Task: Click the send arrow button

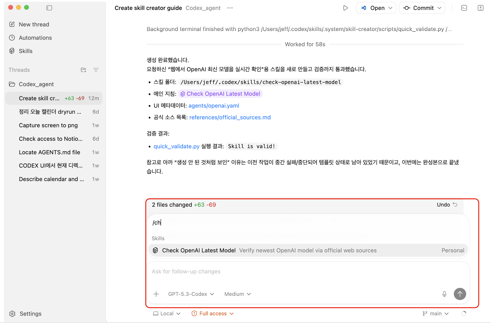Action: pyautogui.click(x=460, y=294)
